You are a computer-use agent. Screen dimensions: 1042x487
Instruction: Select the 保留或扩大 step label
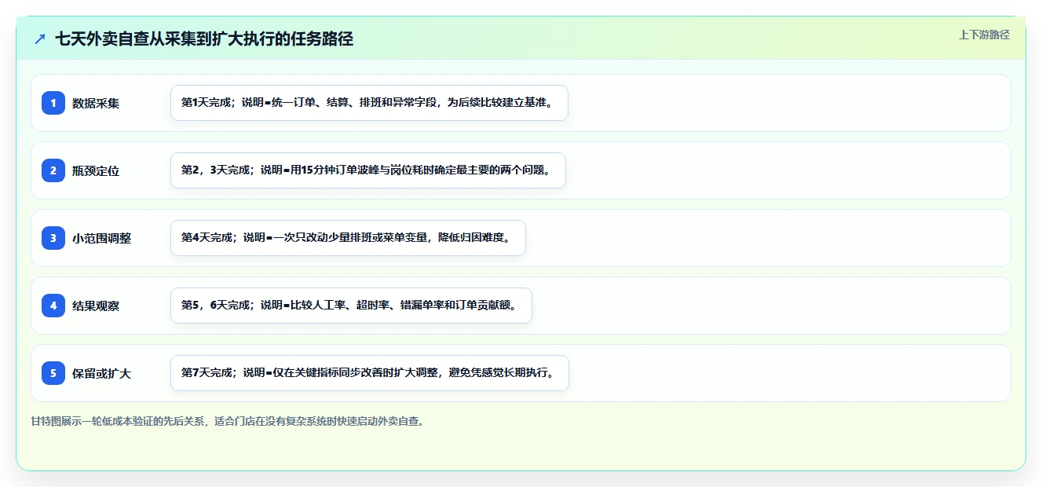coord(102,373)
